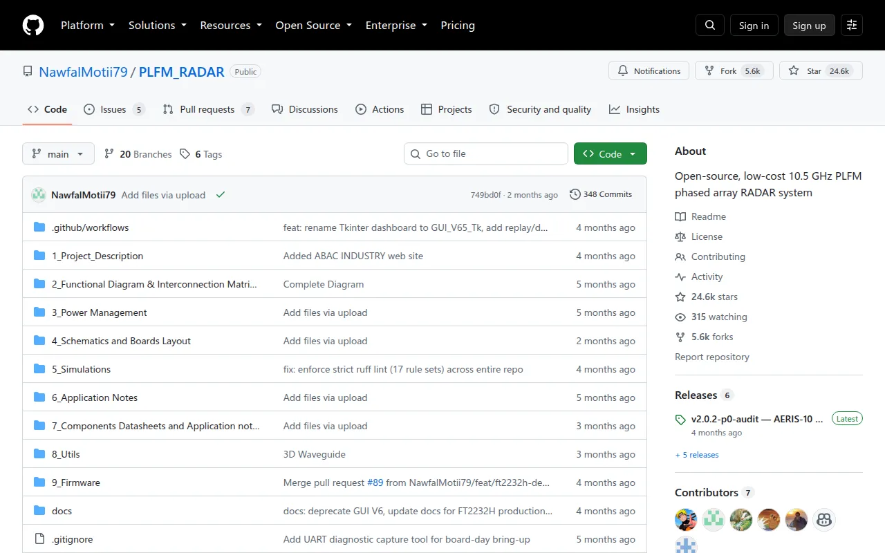Open the appearance settings icon in header
The width and height of the screenshot is (885, 553).
pyautogui.click(x=852, y=25)
